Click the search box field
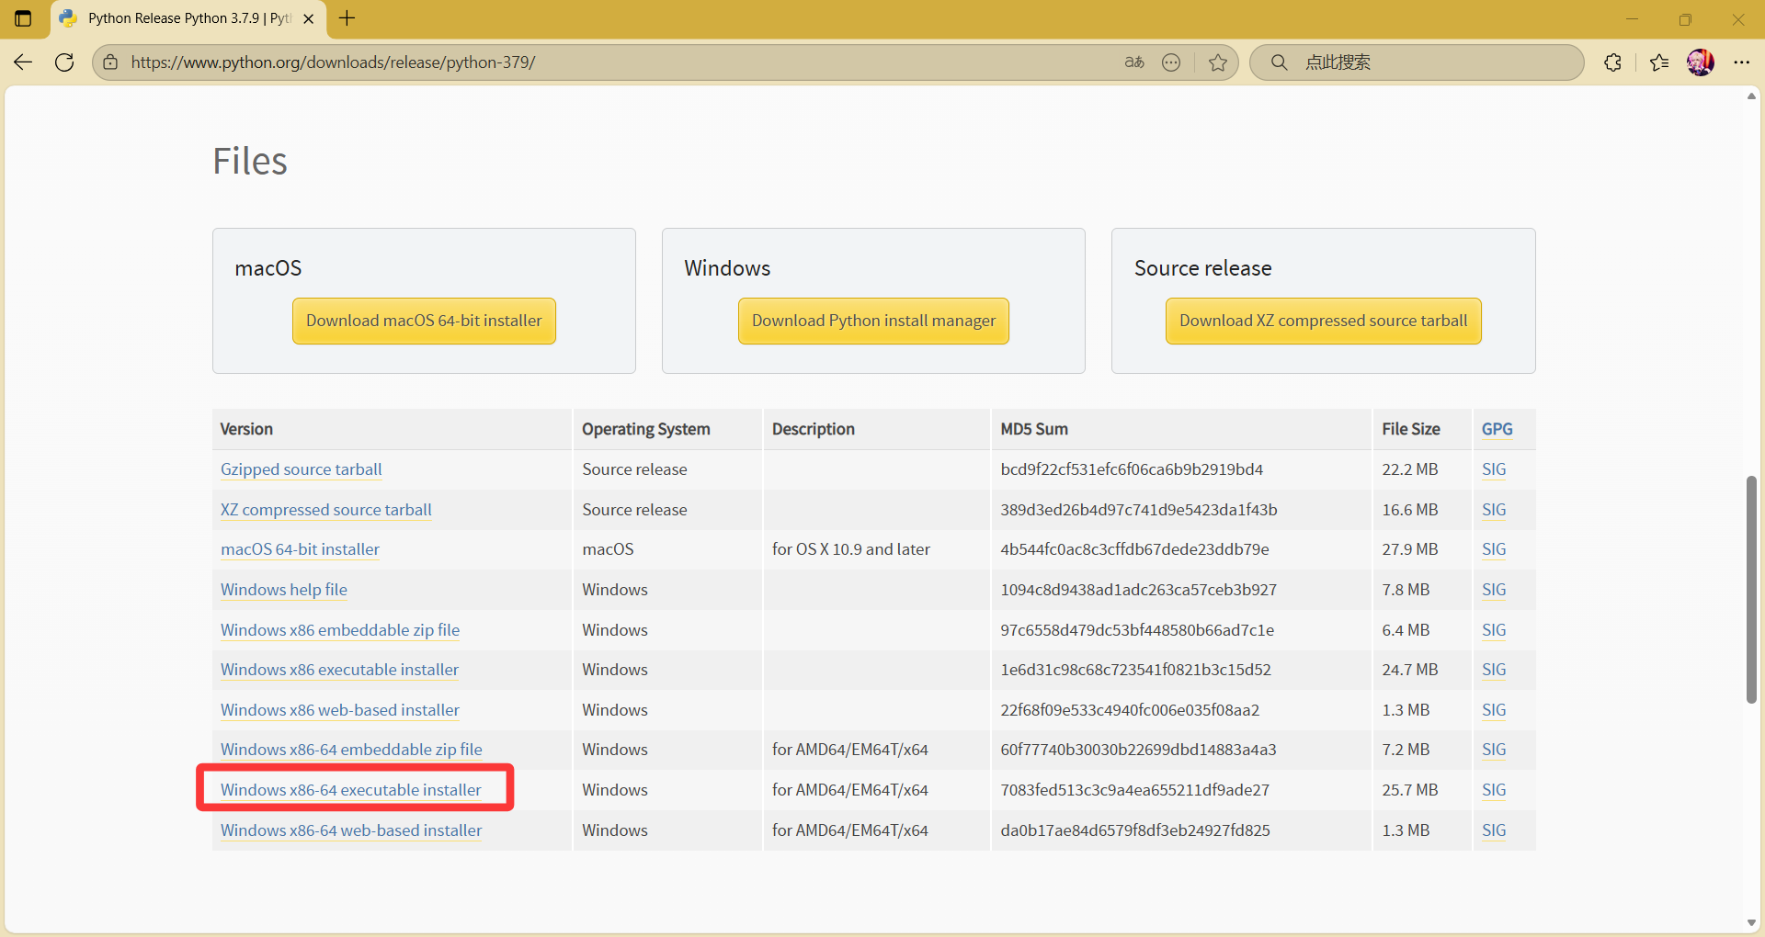Image resolution: width=1765 pixels, height=937 pixels. (1417, 62)
